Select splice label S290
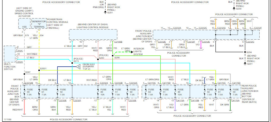Screen dimensions: 271x122 click(117, 58)
